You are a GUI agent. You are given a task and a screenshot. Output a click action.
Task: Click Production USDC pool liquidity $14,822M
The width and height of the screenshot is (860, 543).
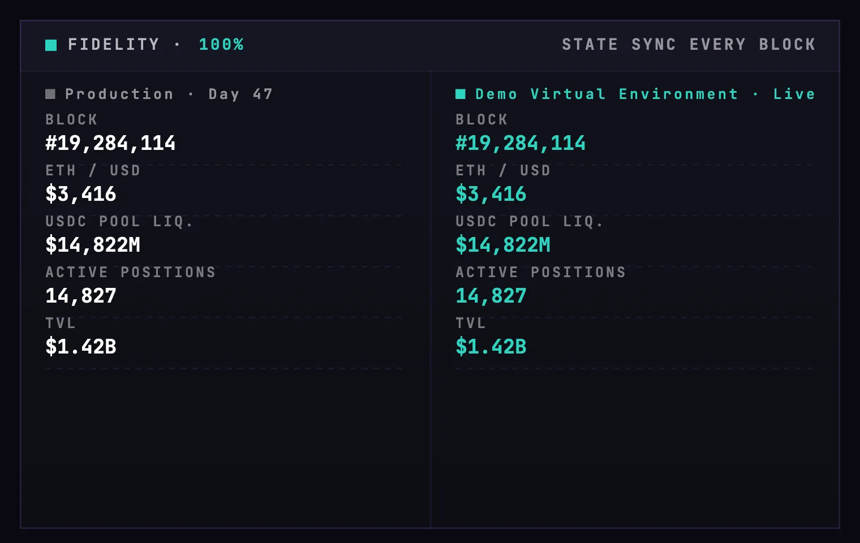click(x=93, y=245)
